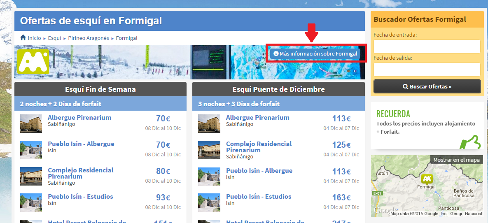Click Pueblo Isín - Estudios weekend thumbnail
The image size is (488, 223).
click(x=31, y=203)
